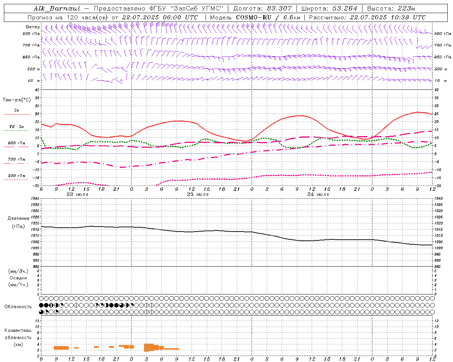Click the 500 м label on left wind axis
453x362 pixels.
point(34,69)
